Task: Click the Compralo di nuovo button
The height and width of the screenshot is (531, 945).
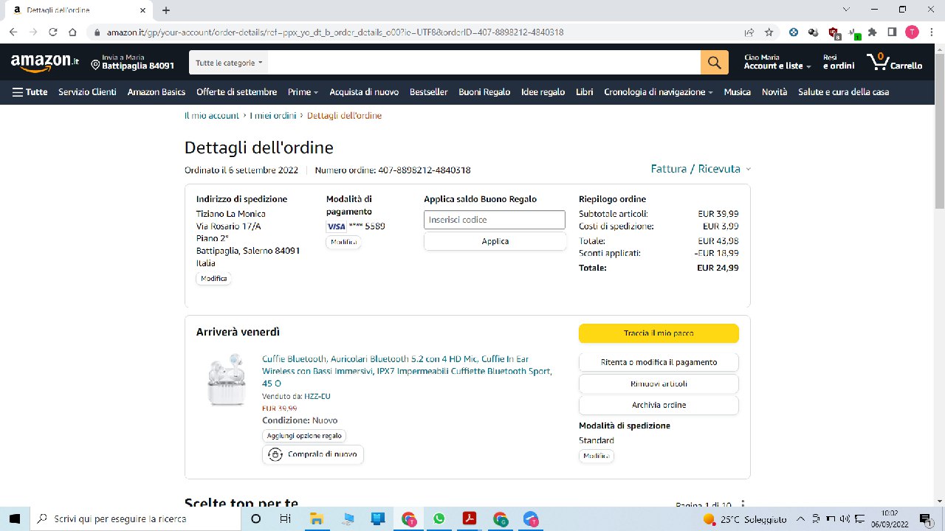Action: click(x=313, y=454)
